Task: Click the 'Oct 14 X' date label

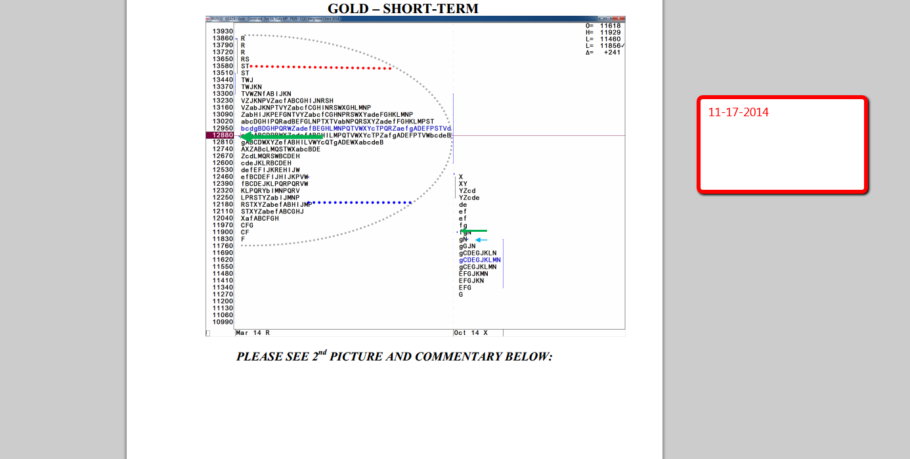Action: (471, 333)
